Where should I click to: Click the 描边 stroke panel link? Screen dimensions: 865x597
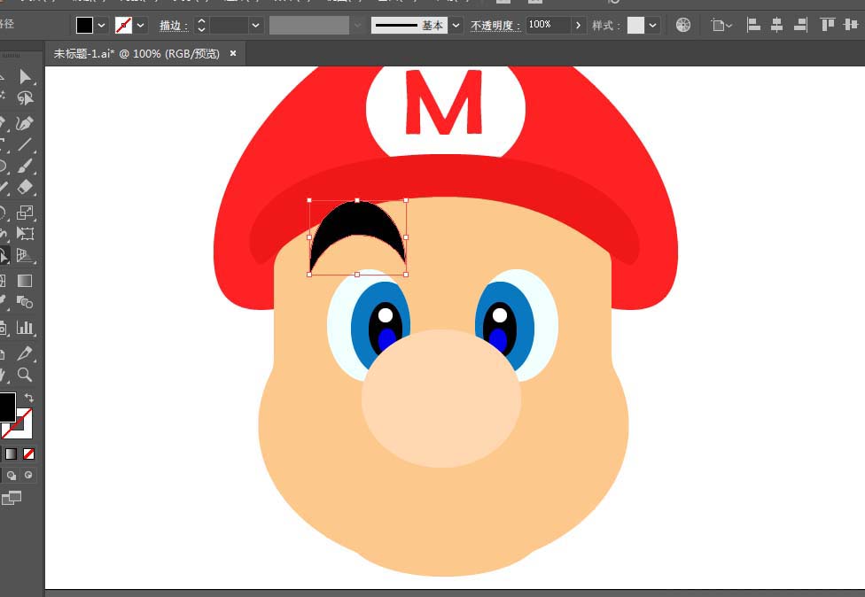point(174,26)
